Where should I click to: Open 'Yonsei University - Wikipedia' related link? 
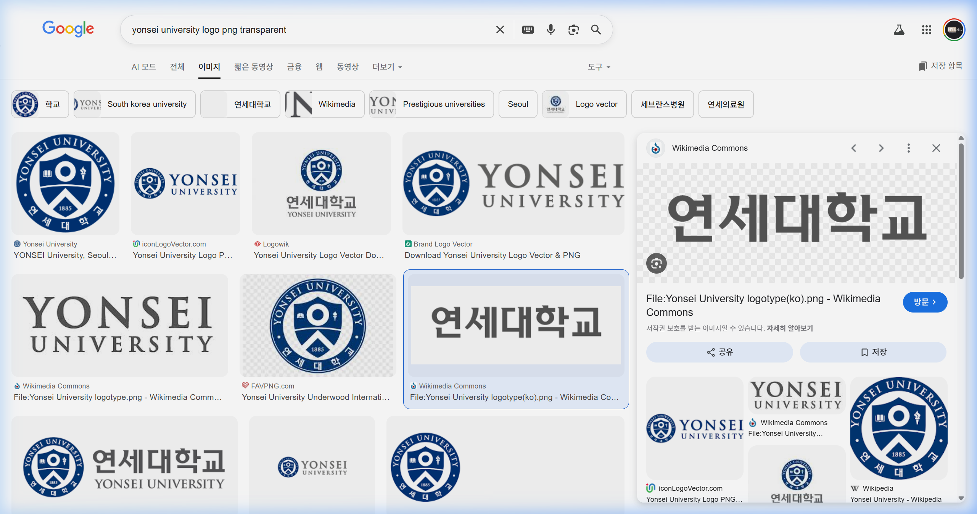[895, 499]
